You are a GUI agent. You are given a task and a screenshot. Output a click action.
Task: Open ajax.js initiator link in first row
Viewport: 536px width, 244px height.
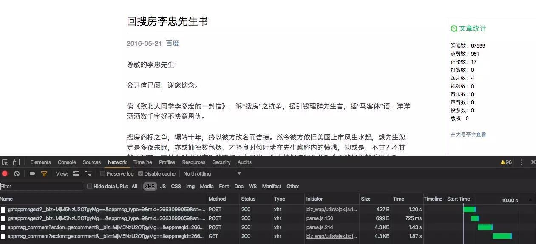332,210
